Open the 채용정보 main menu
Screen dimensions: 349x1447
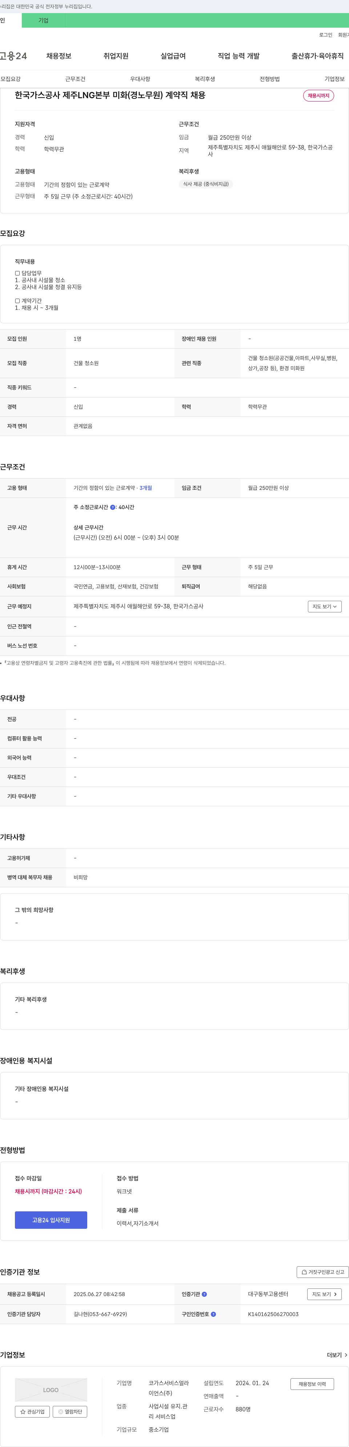click(59, 56)
